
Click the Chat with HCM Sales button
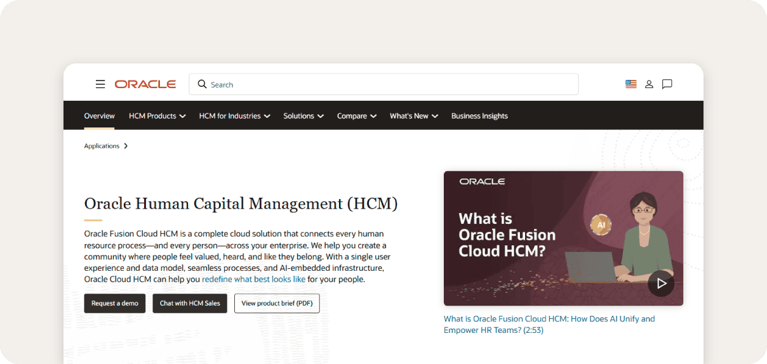[x=190, y=303]
